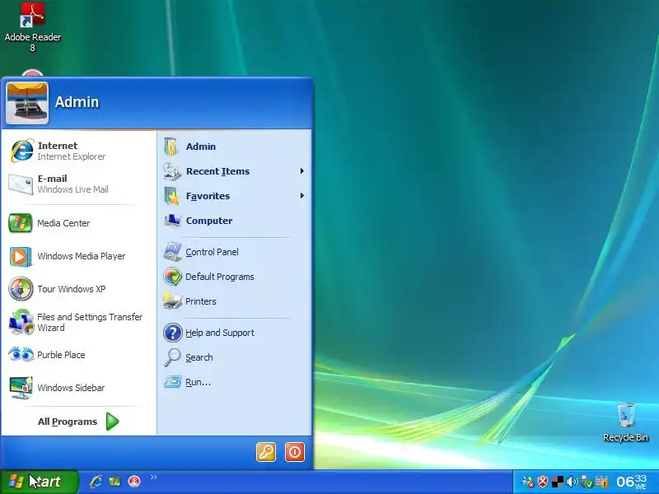
Task: Expand Quick Launch overflow chevron
Action: [x=153, y=478]
